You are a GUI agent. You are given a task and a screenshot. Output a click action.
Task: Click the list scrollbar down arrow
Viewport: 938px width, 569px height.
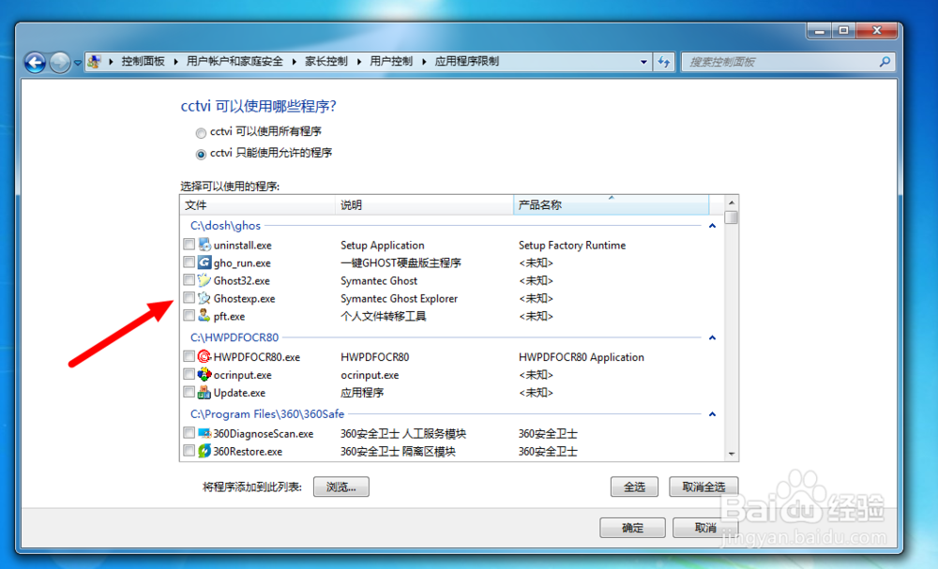pos(731,455)
